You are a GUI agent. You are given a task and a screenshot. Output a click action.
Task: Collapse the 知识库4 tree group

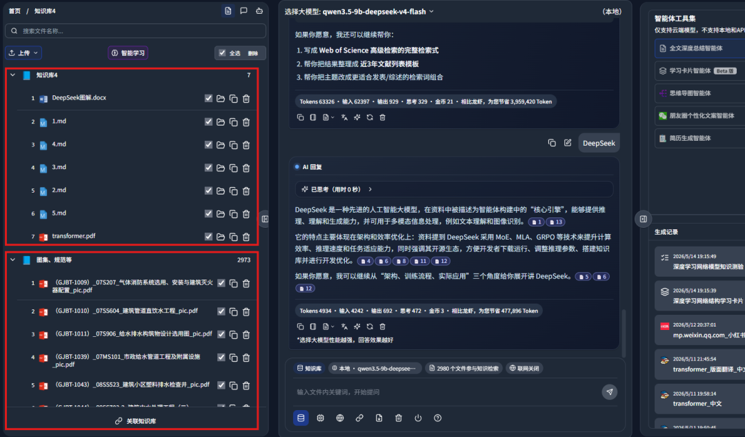(x=13, y=75)
